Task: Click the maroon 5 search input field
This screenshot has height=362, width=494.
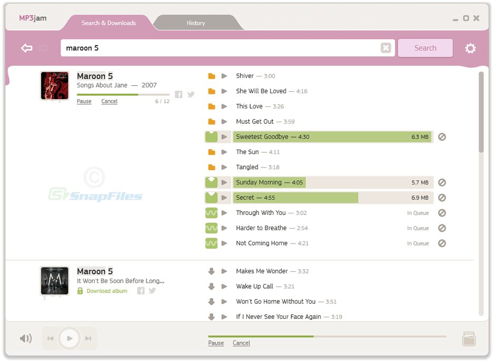Action: coord(220,48)
